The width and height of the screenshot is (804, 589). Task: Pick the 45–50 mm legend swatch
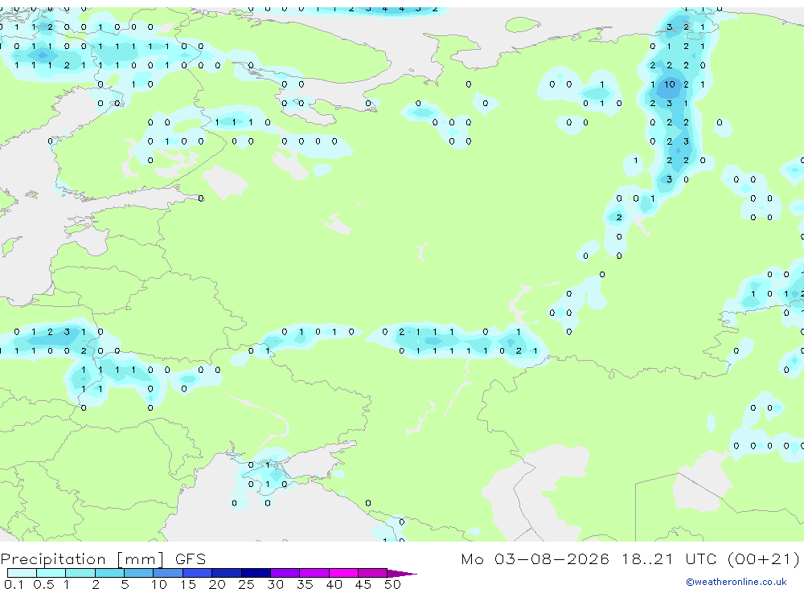(x=372, y=573)
